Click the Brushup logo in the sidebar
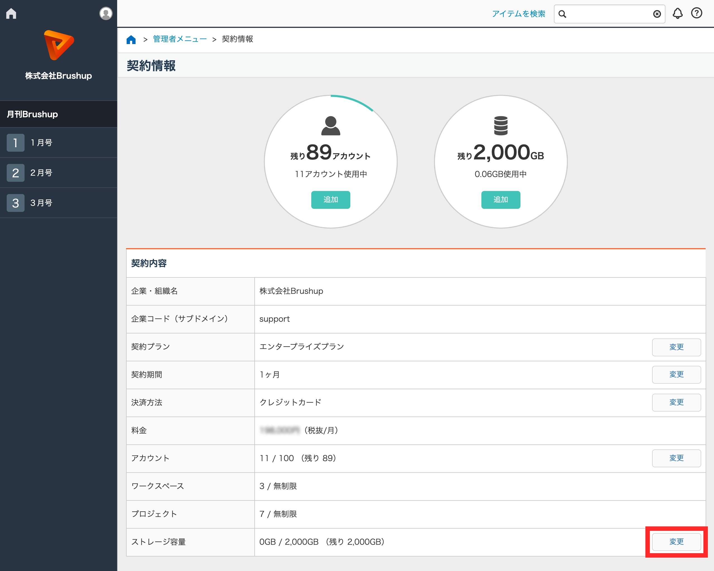 (59, 45)
